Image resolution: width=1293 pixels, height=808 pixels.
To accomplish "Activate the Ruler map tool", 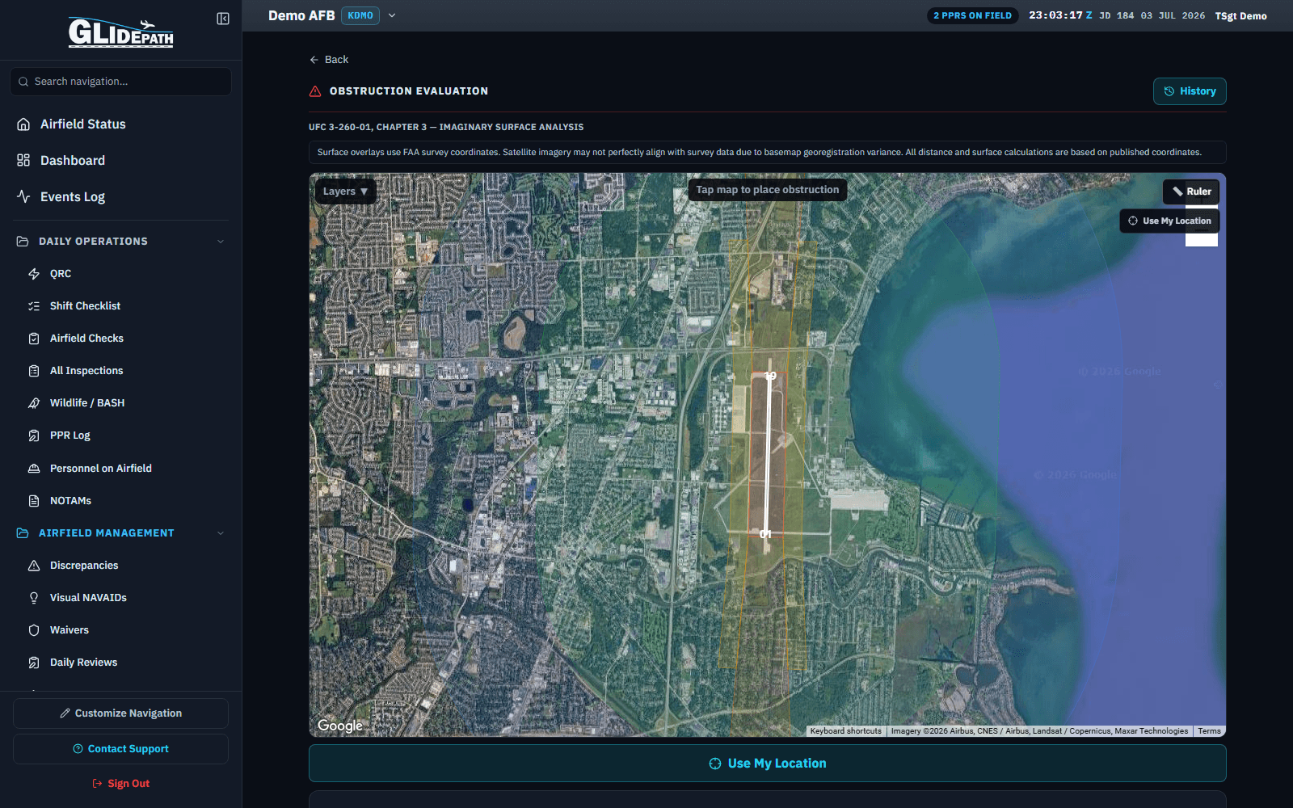I will (x=1191, y=191).
